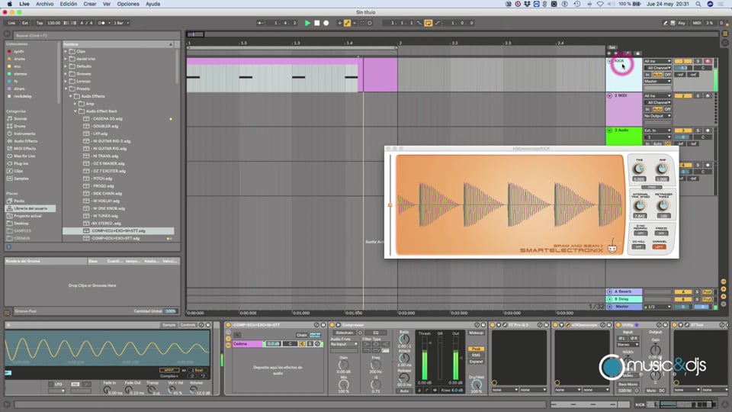732x412 pixels.
Task: Arm the Arrangement Record button
Action: pos(326,23)
